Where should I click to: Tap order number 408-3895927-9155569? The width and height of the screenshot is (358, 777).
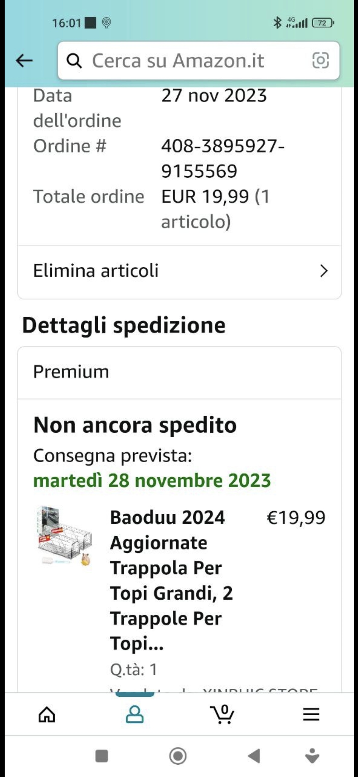tap(222, 158)
